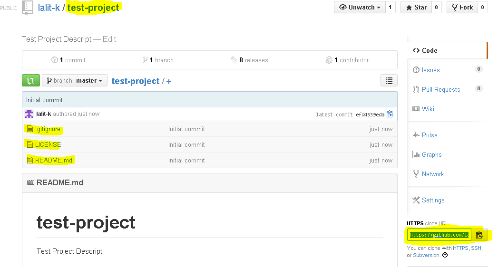Toggle the Unwatch button
The image size is (498, 267).
(360, 7)
